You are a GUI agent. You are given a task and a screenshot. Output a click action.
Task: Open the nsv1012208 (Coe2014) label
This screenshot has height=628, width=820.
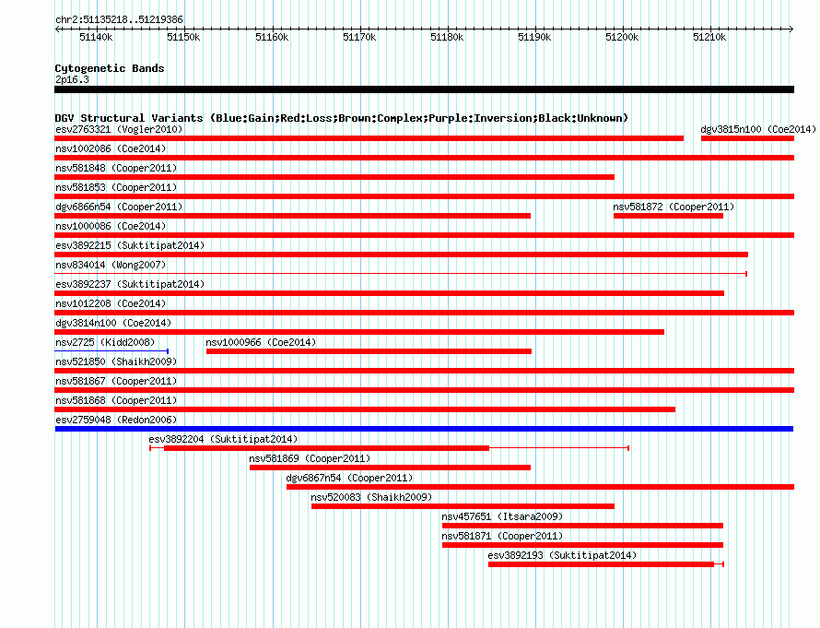point(111,303)
